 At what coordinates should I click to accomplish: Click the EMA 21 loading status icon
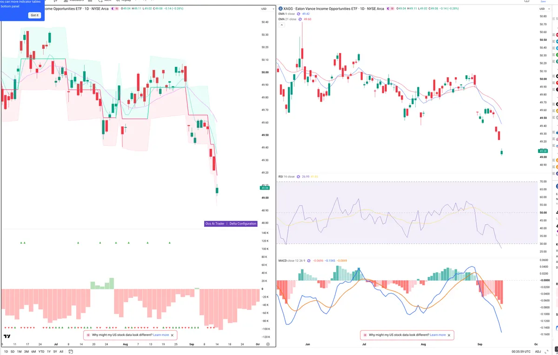point(300,19)
